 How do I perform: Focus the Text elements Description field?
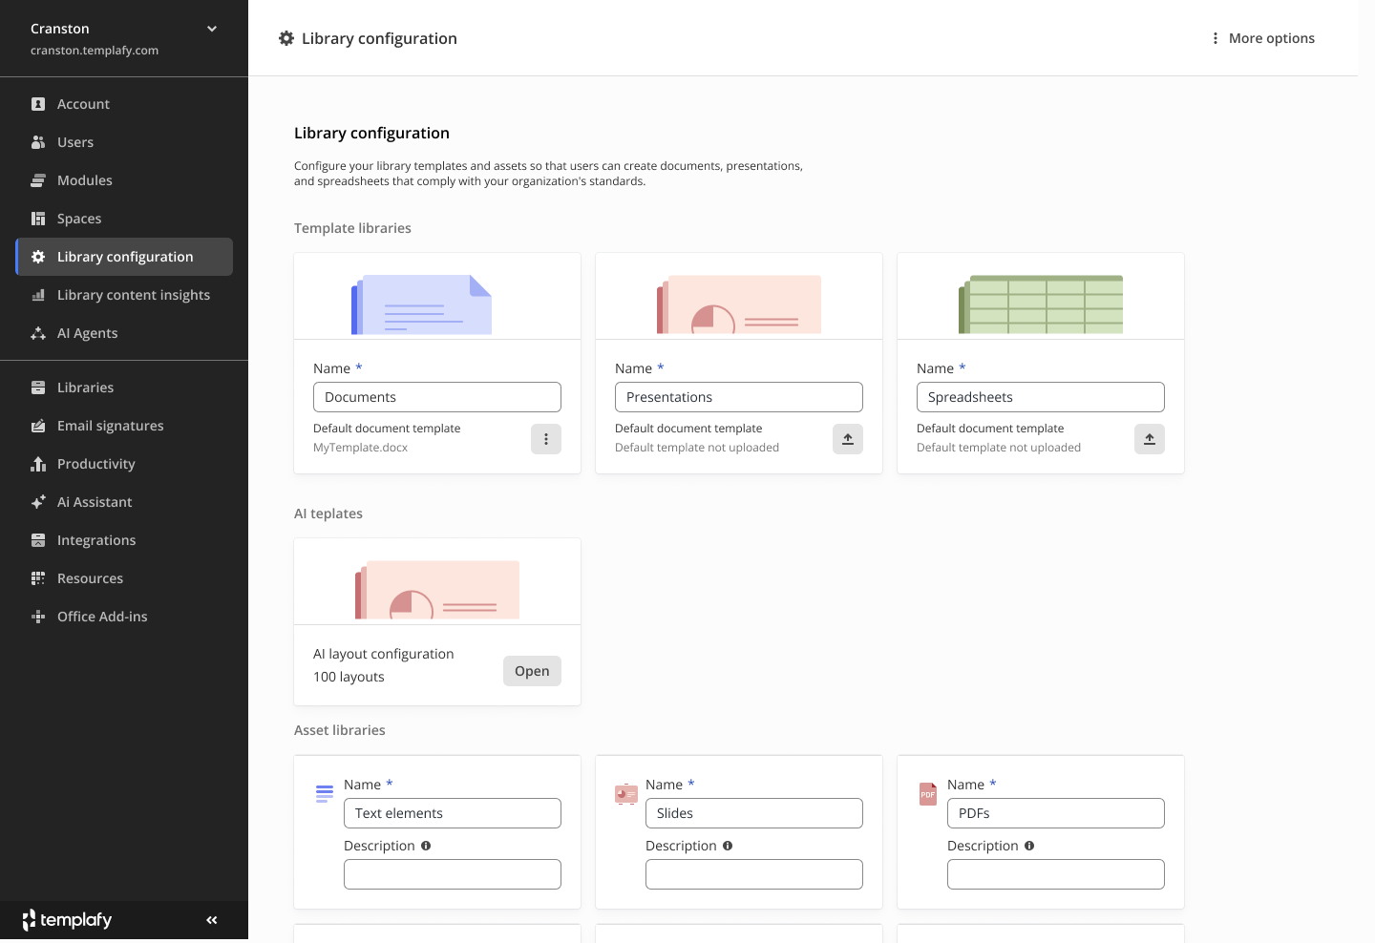pos(453,874)
